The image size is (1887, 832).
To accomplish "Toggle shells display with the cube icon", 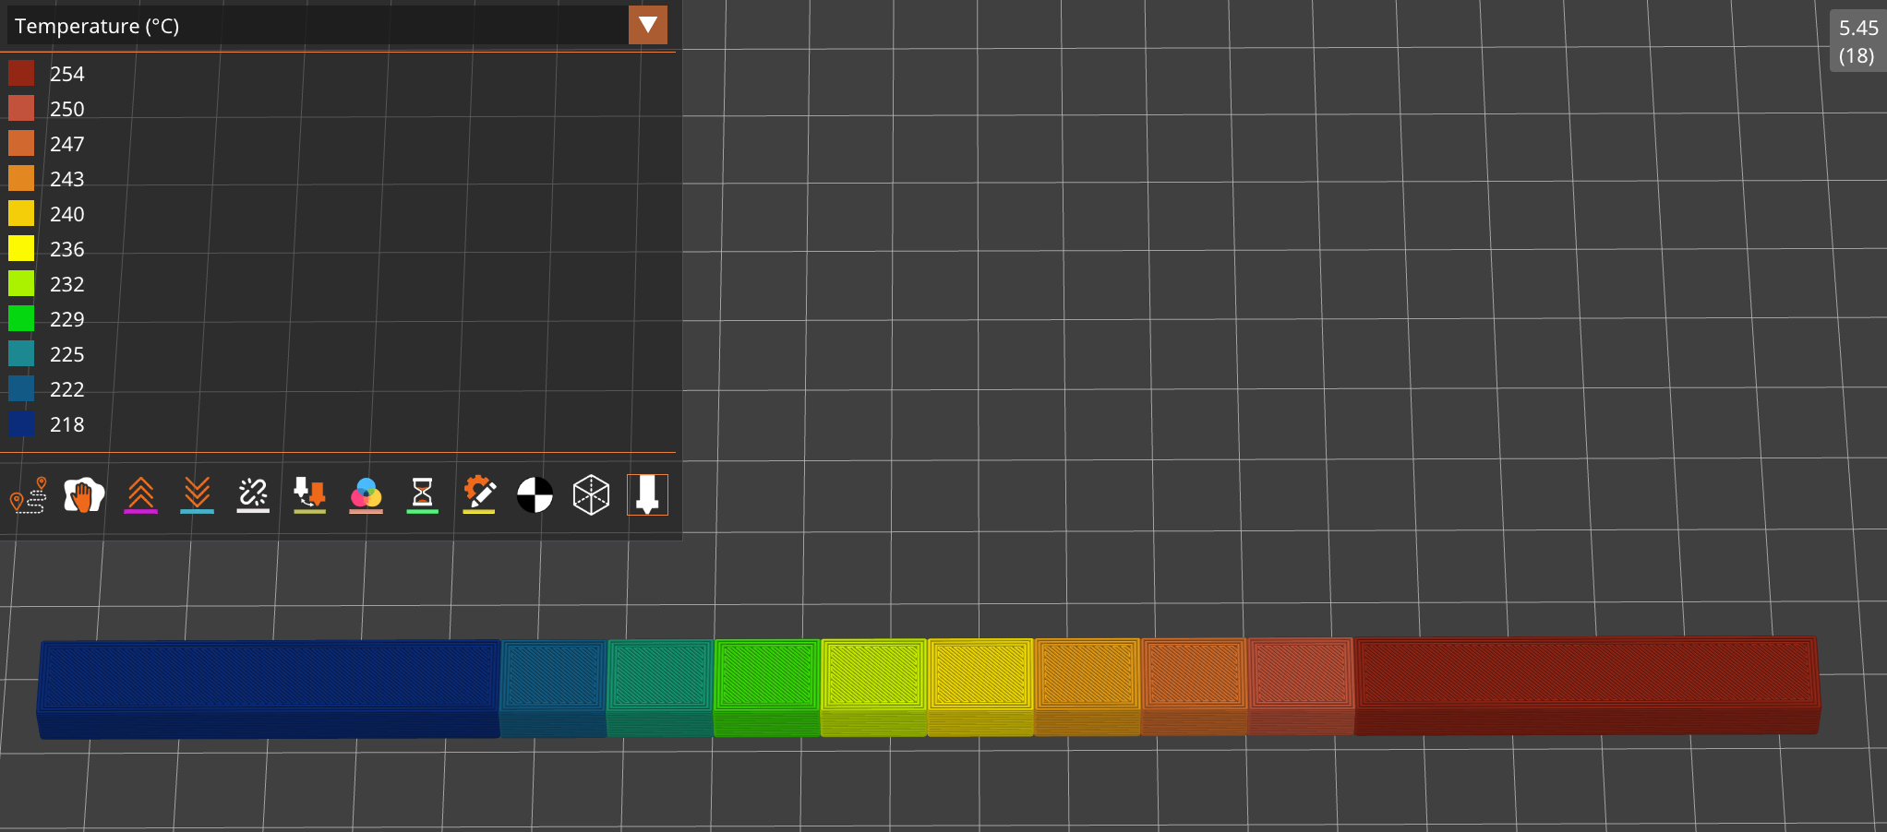I will (591, 495).
